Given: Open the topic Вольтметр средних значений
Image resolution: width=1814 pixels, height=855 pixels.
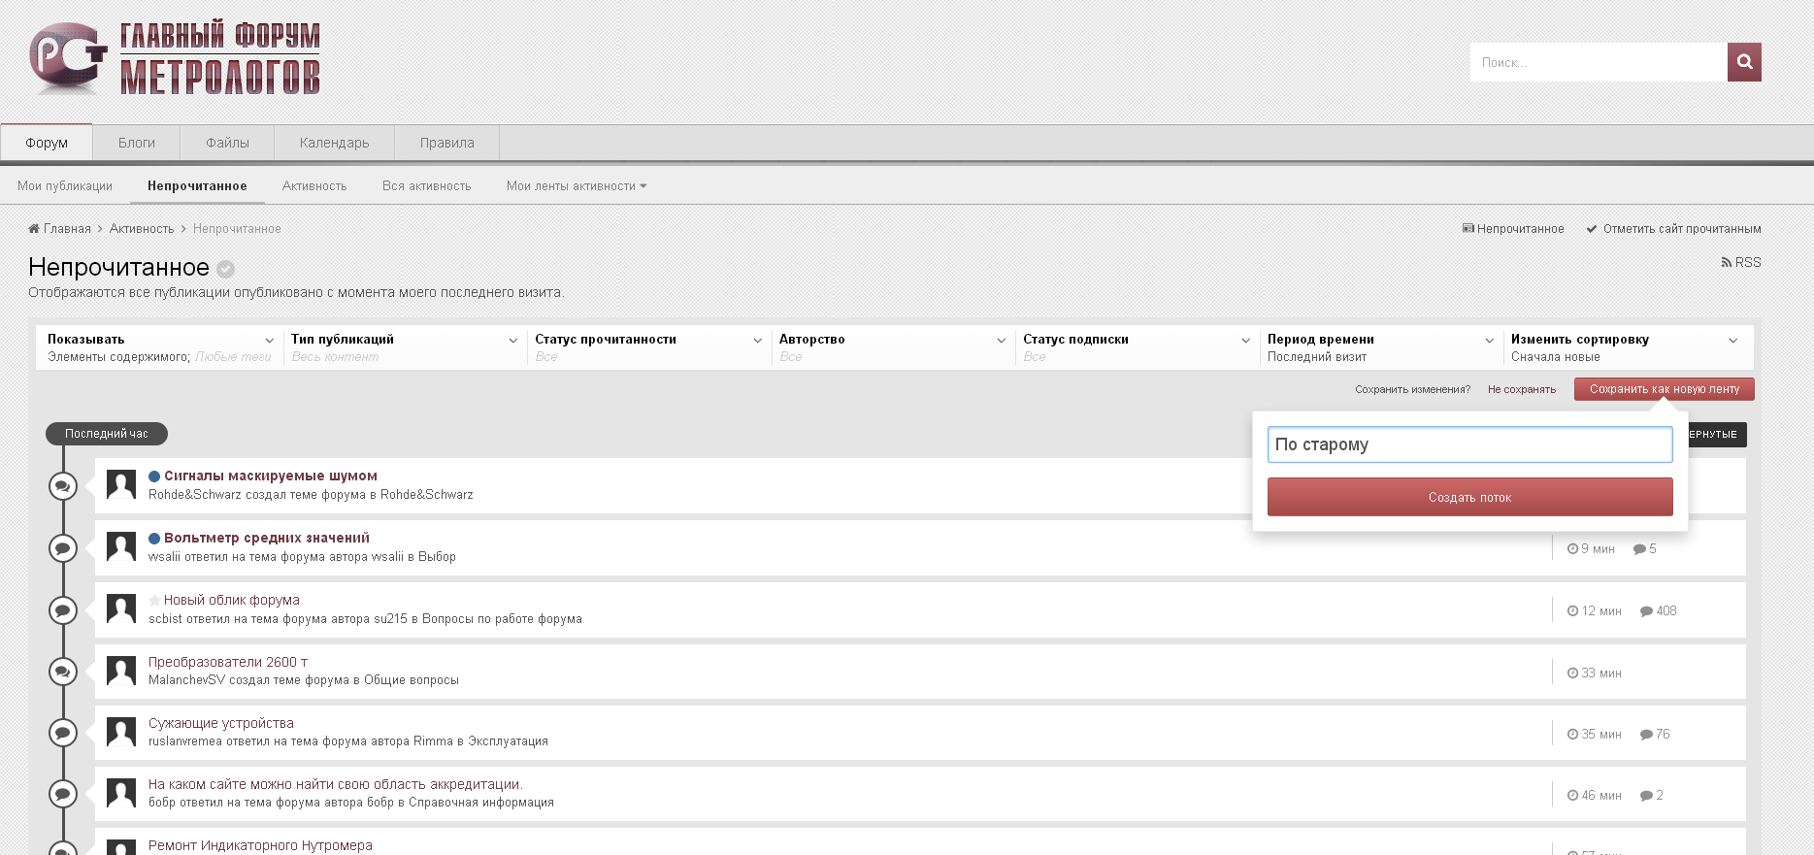Looking at the screenshot, I should (266, 538).
